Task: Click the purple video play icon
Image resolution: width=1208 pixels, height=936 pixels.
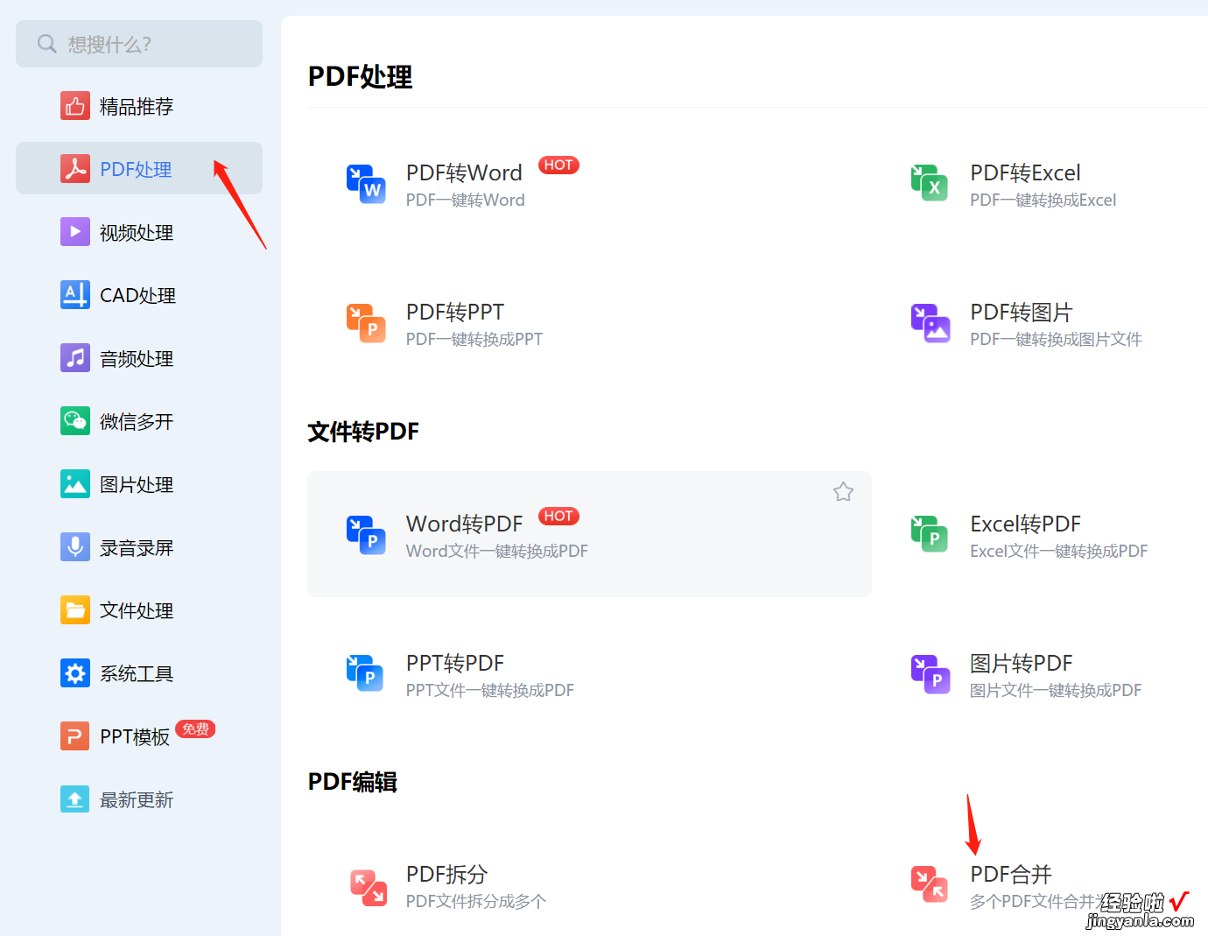Action: coord(75,232)
